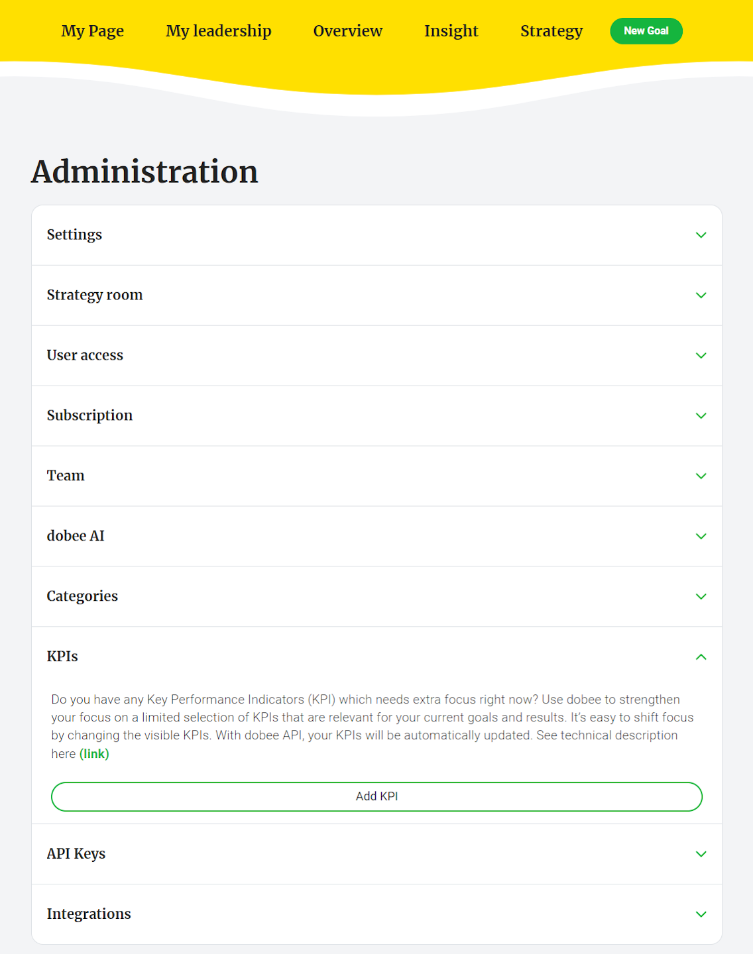Image resolution: width=753 pixels, height=954 pixels.
Task: Expand the API Keys chevron
Action: coord(701,855)
